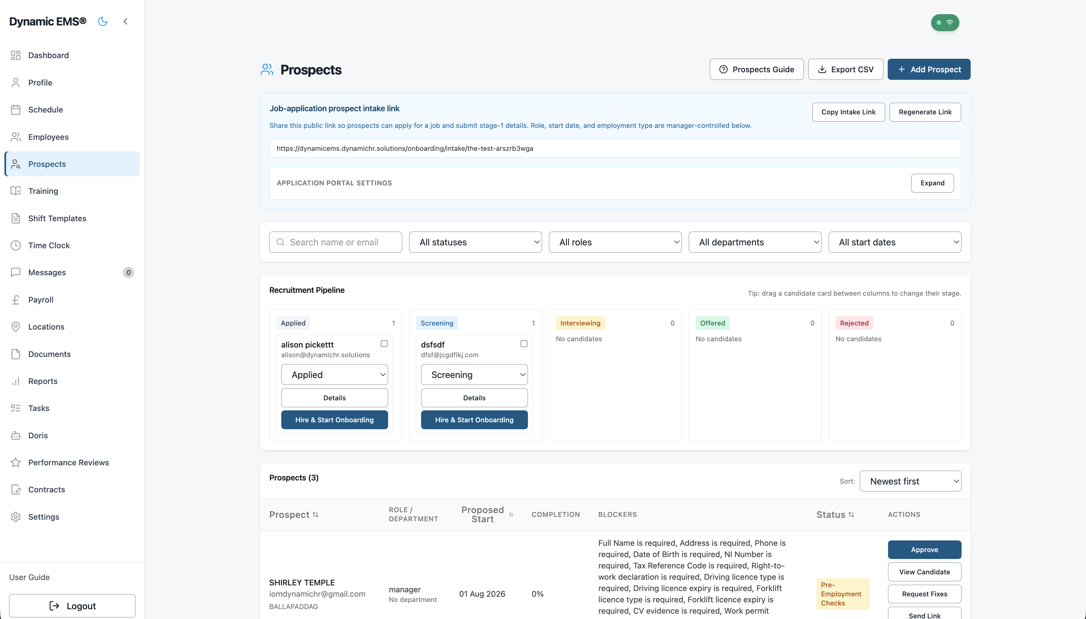Screen dimensions: 1086x619
Task: Click the Training book icon
Action: 16,191
